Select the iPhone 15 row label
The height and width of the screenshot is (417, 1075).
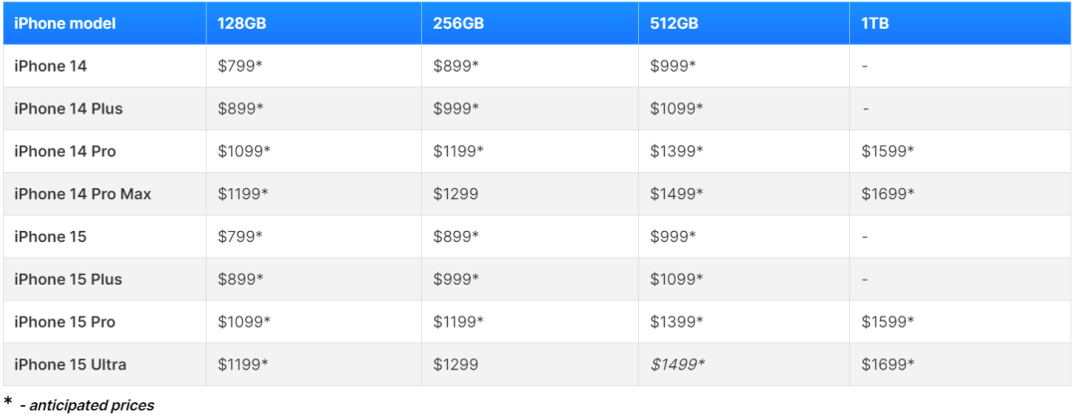[x=51, y=237]
